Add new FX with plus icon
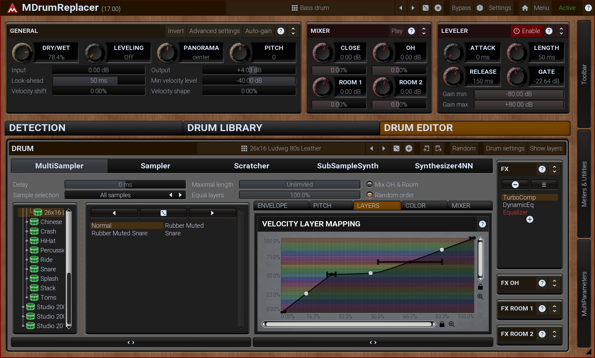This screenshot has height=358, width=595. [530, 220]
